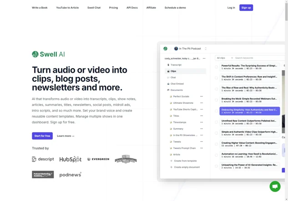This screenshot has width=288, height=201.
Task: Open the Perfect Socials document
Action: (x=181, y=96)
